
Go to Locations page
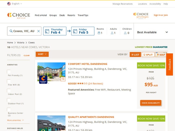pyautogui.click(x=142, y=4)
